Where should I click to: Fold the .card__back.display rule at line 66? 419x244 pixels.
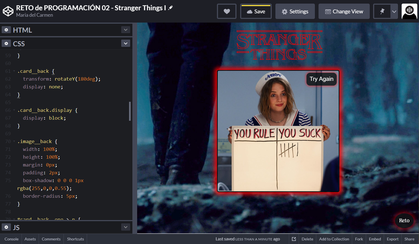pyautogui.click(x=14, y=110)
